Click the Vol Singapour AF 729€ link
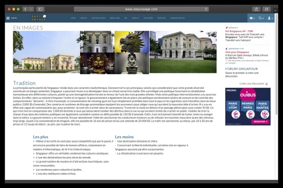The width and height of the screenshot is (283, 188). [241, 30]
